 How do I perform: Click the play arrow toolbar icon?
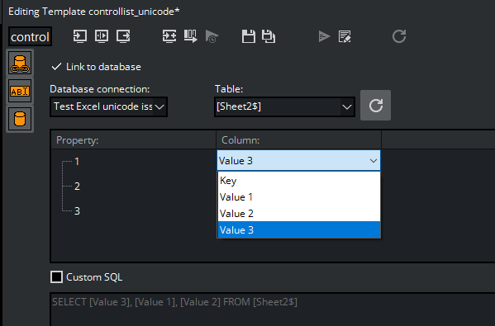coord(324,36)
